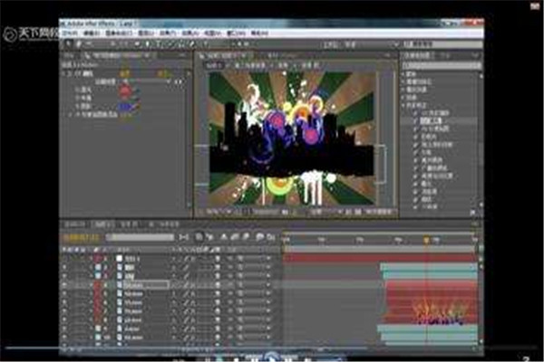
Task: Click the blue color swatch in Effect Controls
Action: [x=126, y=107]
